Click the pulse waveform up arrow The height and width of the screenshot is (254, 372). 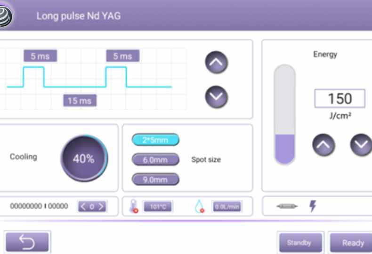216,62
